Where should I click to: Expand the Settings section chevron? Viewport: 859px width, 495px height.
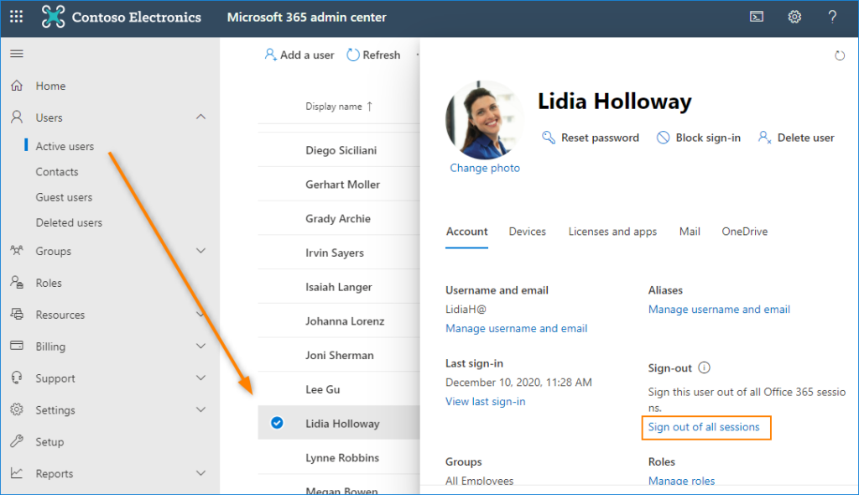pyautogui.click(x=201, y=409)
